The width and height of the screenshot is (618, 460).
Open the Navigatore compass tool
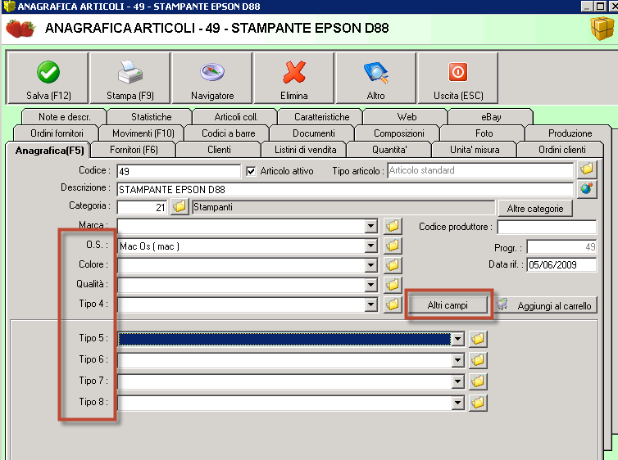coord(212,79)
